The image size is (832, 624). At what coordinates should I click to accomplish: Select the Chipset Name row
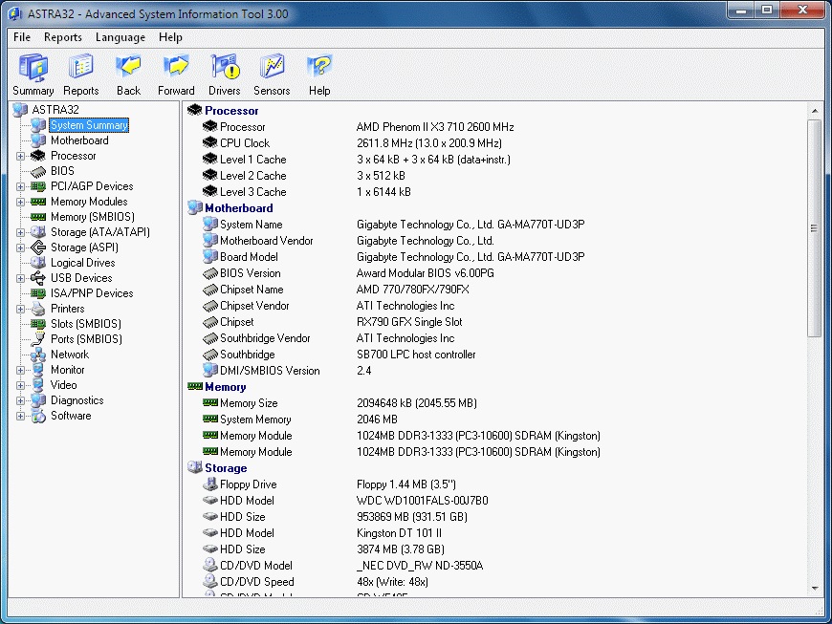(252, 290)
